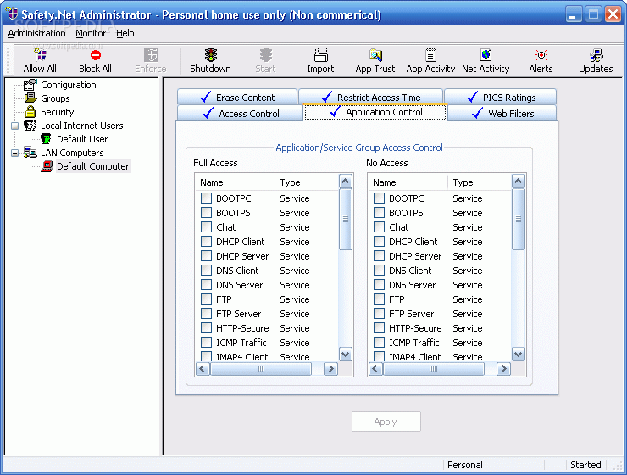Screen dimensions: 627x475
Task: Click Full Access horizontal scroll-left arrow
Action: (x=203, y=369)
